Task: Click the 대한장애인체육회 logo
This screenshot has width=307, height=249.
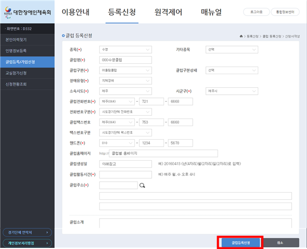Action: 28,12
